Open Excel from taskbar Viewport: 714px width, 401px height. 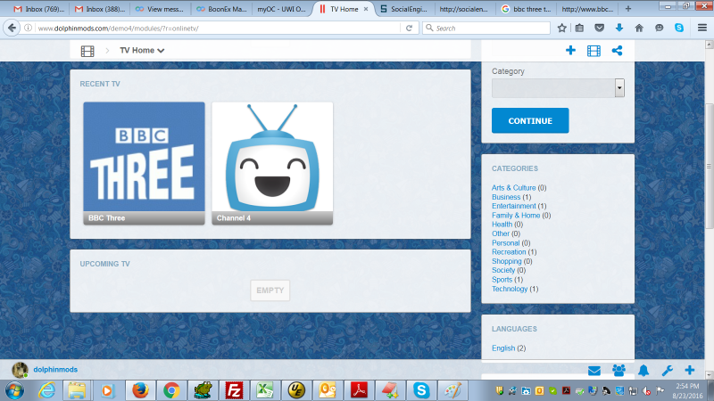coord(265,390)
